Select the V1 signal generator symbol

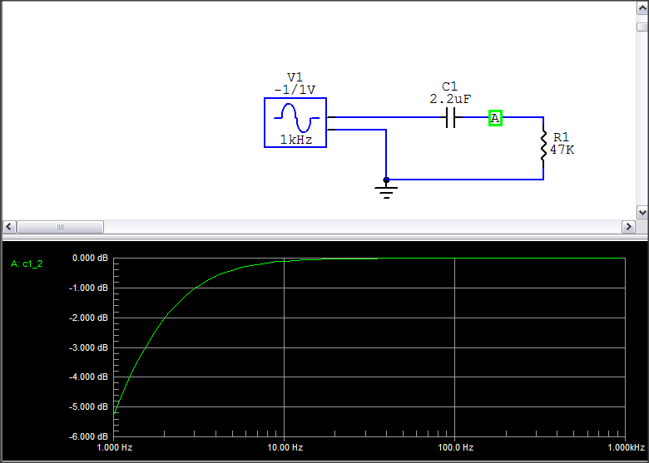[x=295, y=122]
